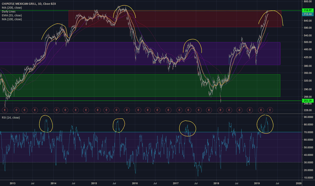
Task: Click the 10.0000 value on the RSI axis
Action: (x=308, y=178)
